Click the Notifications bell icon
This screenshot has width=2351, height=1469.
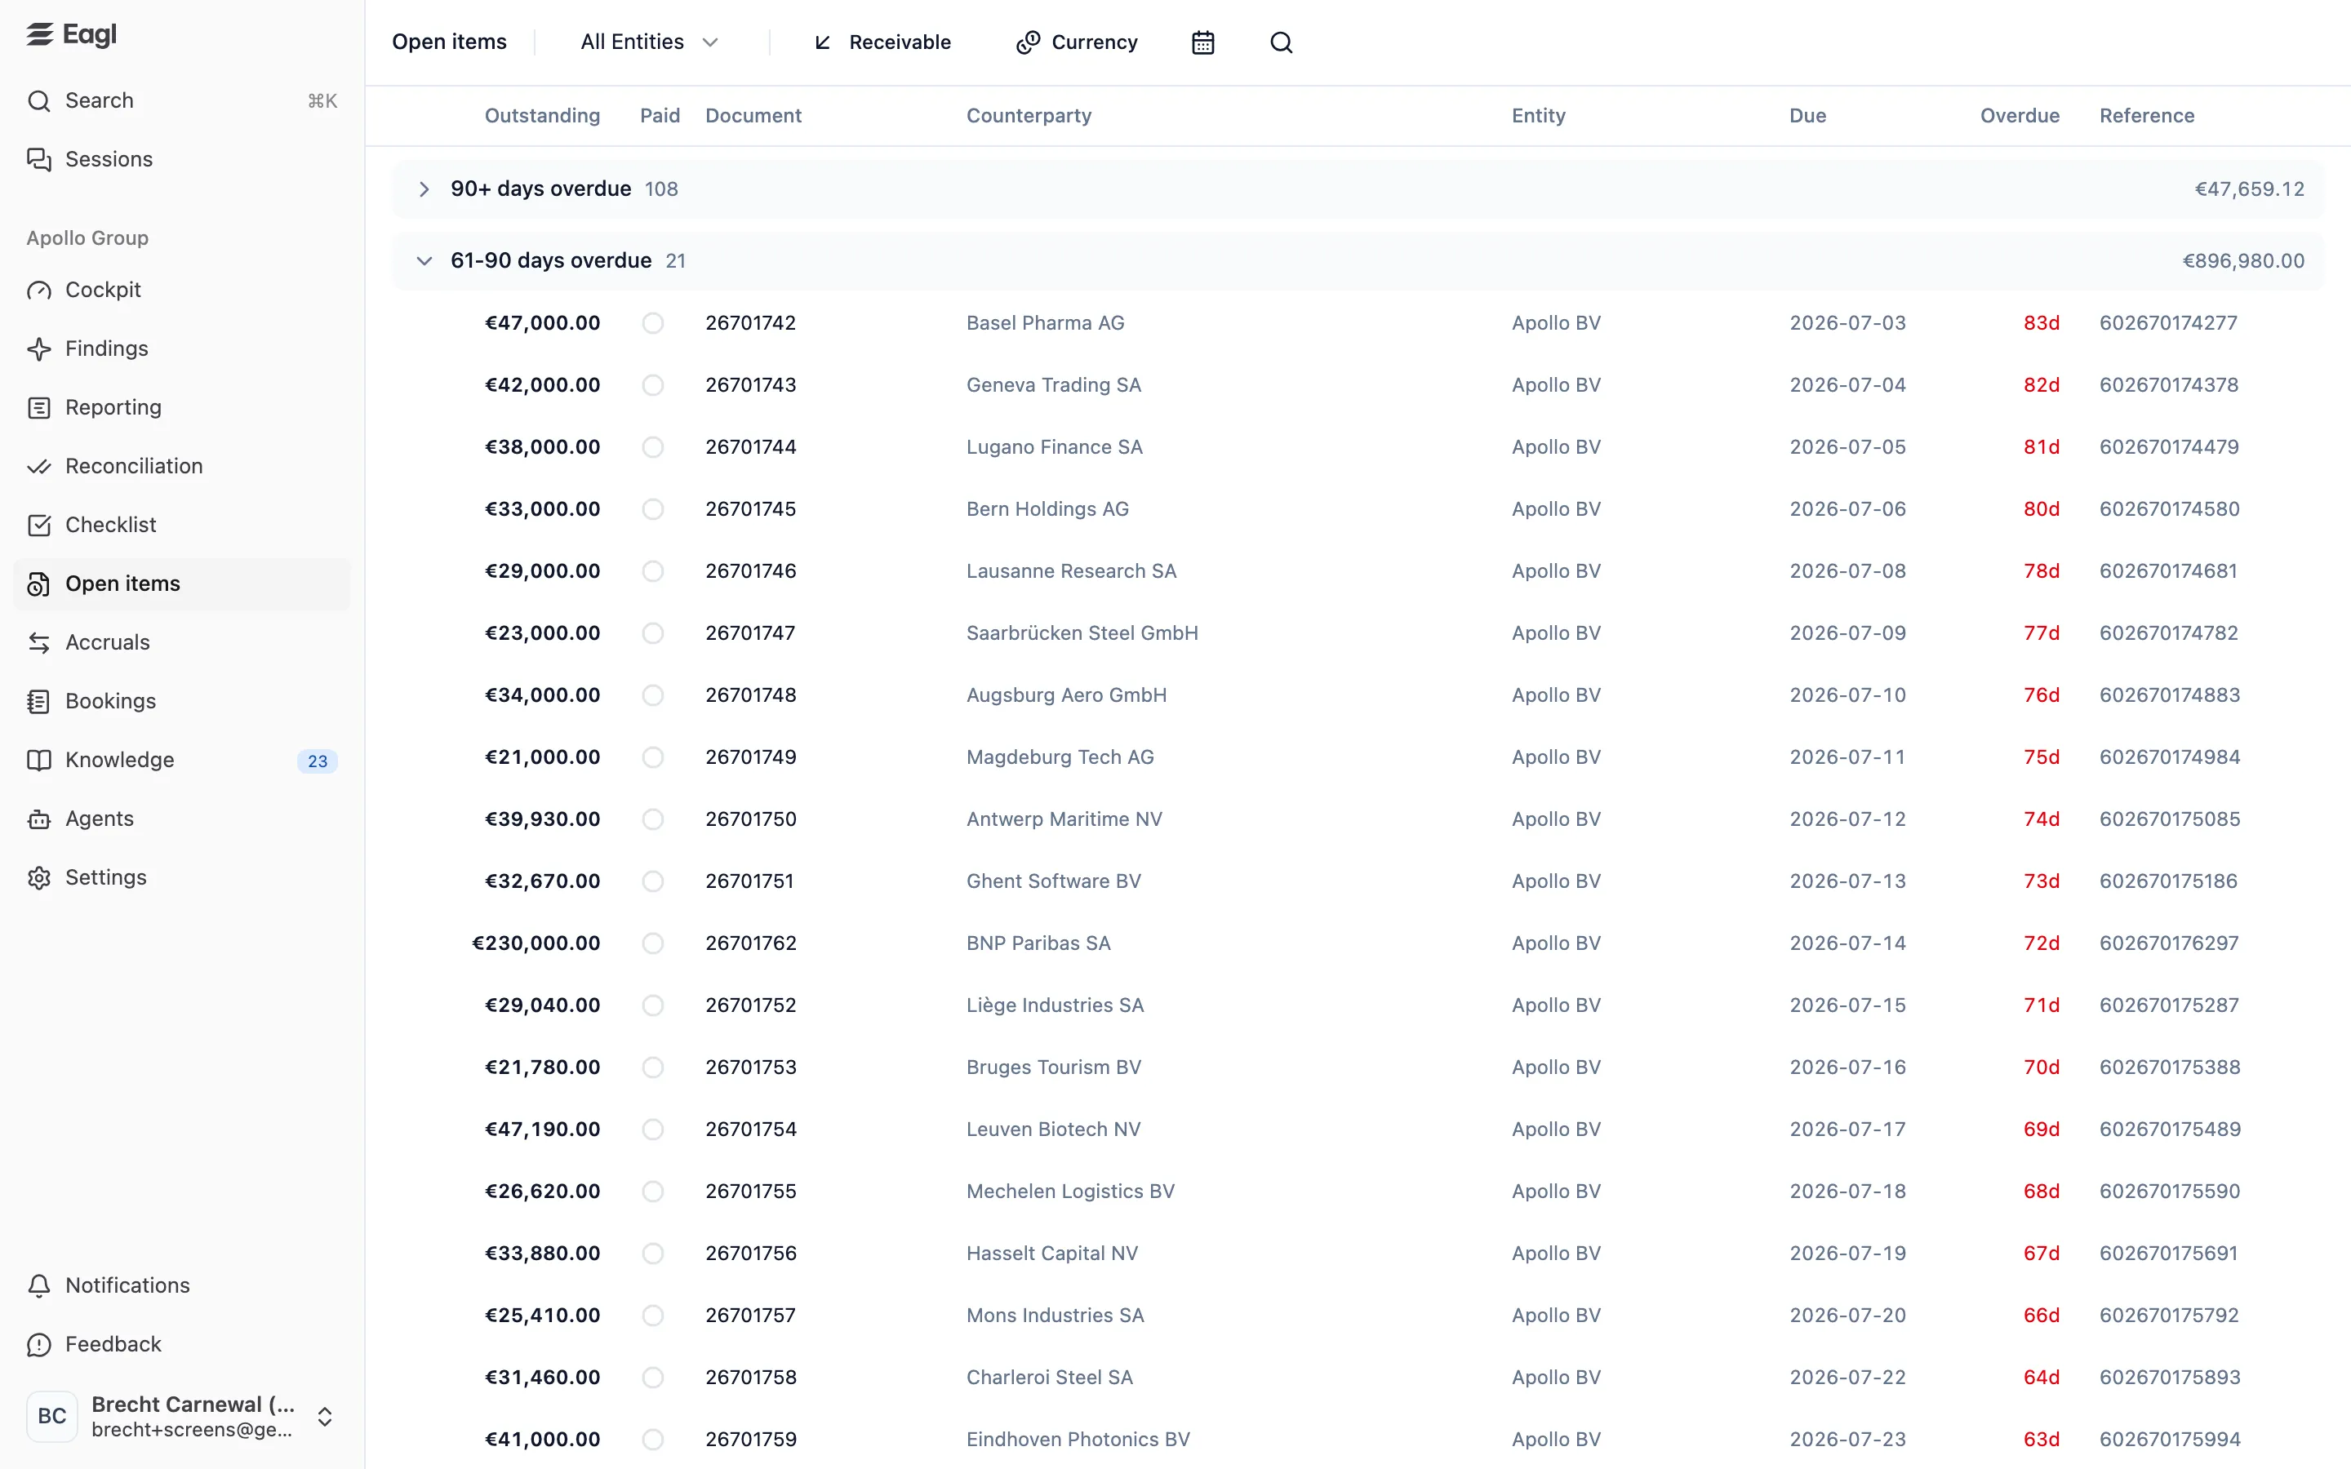(x=39, y=1286)
